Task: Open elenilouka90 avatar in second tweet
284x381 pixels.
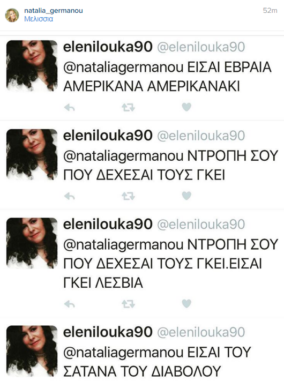Action: 32,154
